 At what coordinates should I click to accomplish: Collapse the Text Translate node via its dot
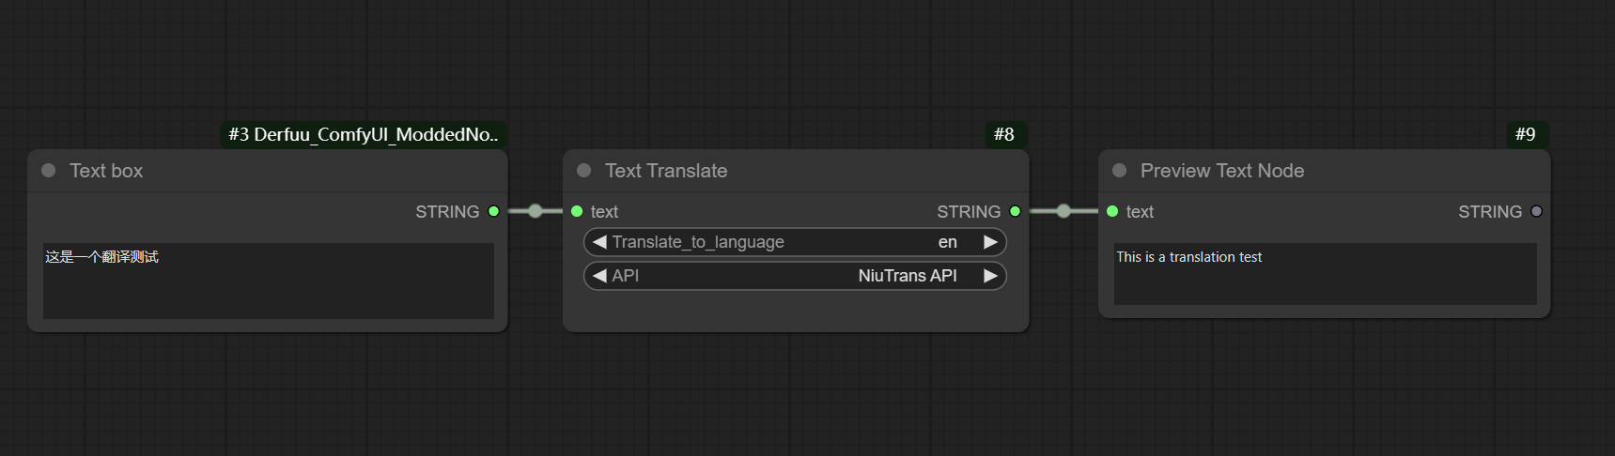[584, 171]
